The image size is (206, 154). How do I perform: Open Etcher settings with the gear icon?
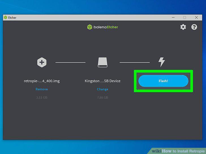pos(183,27)
